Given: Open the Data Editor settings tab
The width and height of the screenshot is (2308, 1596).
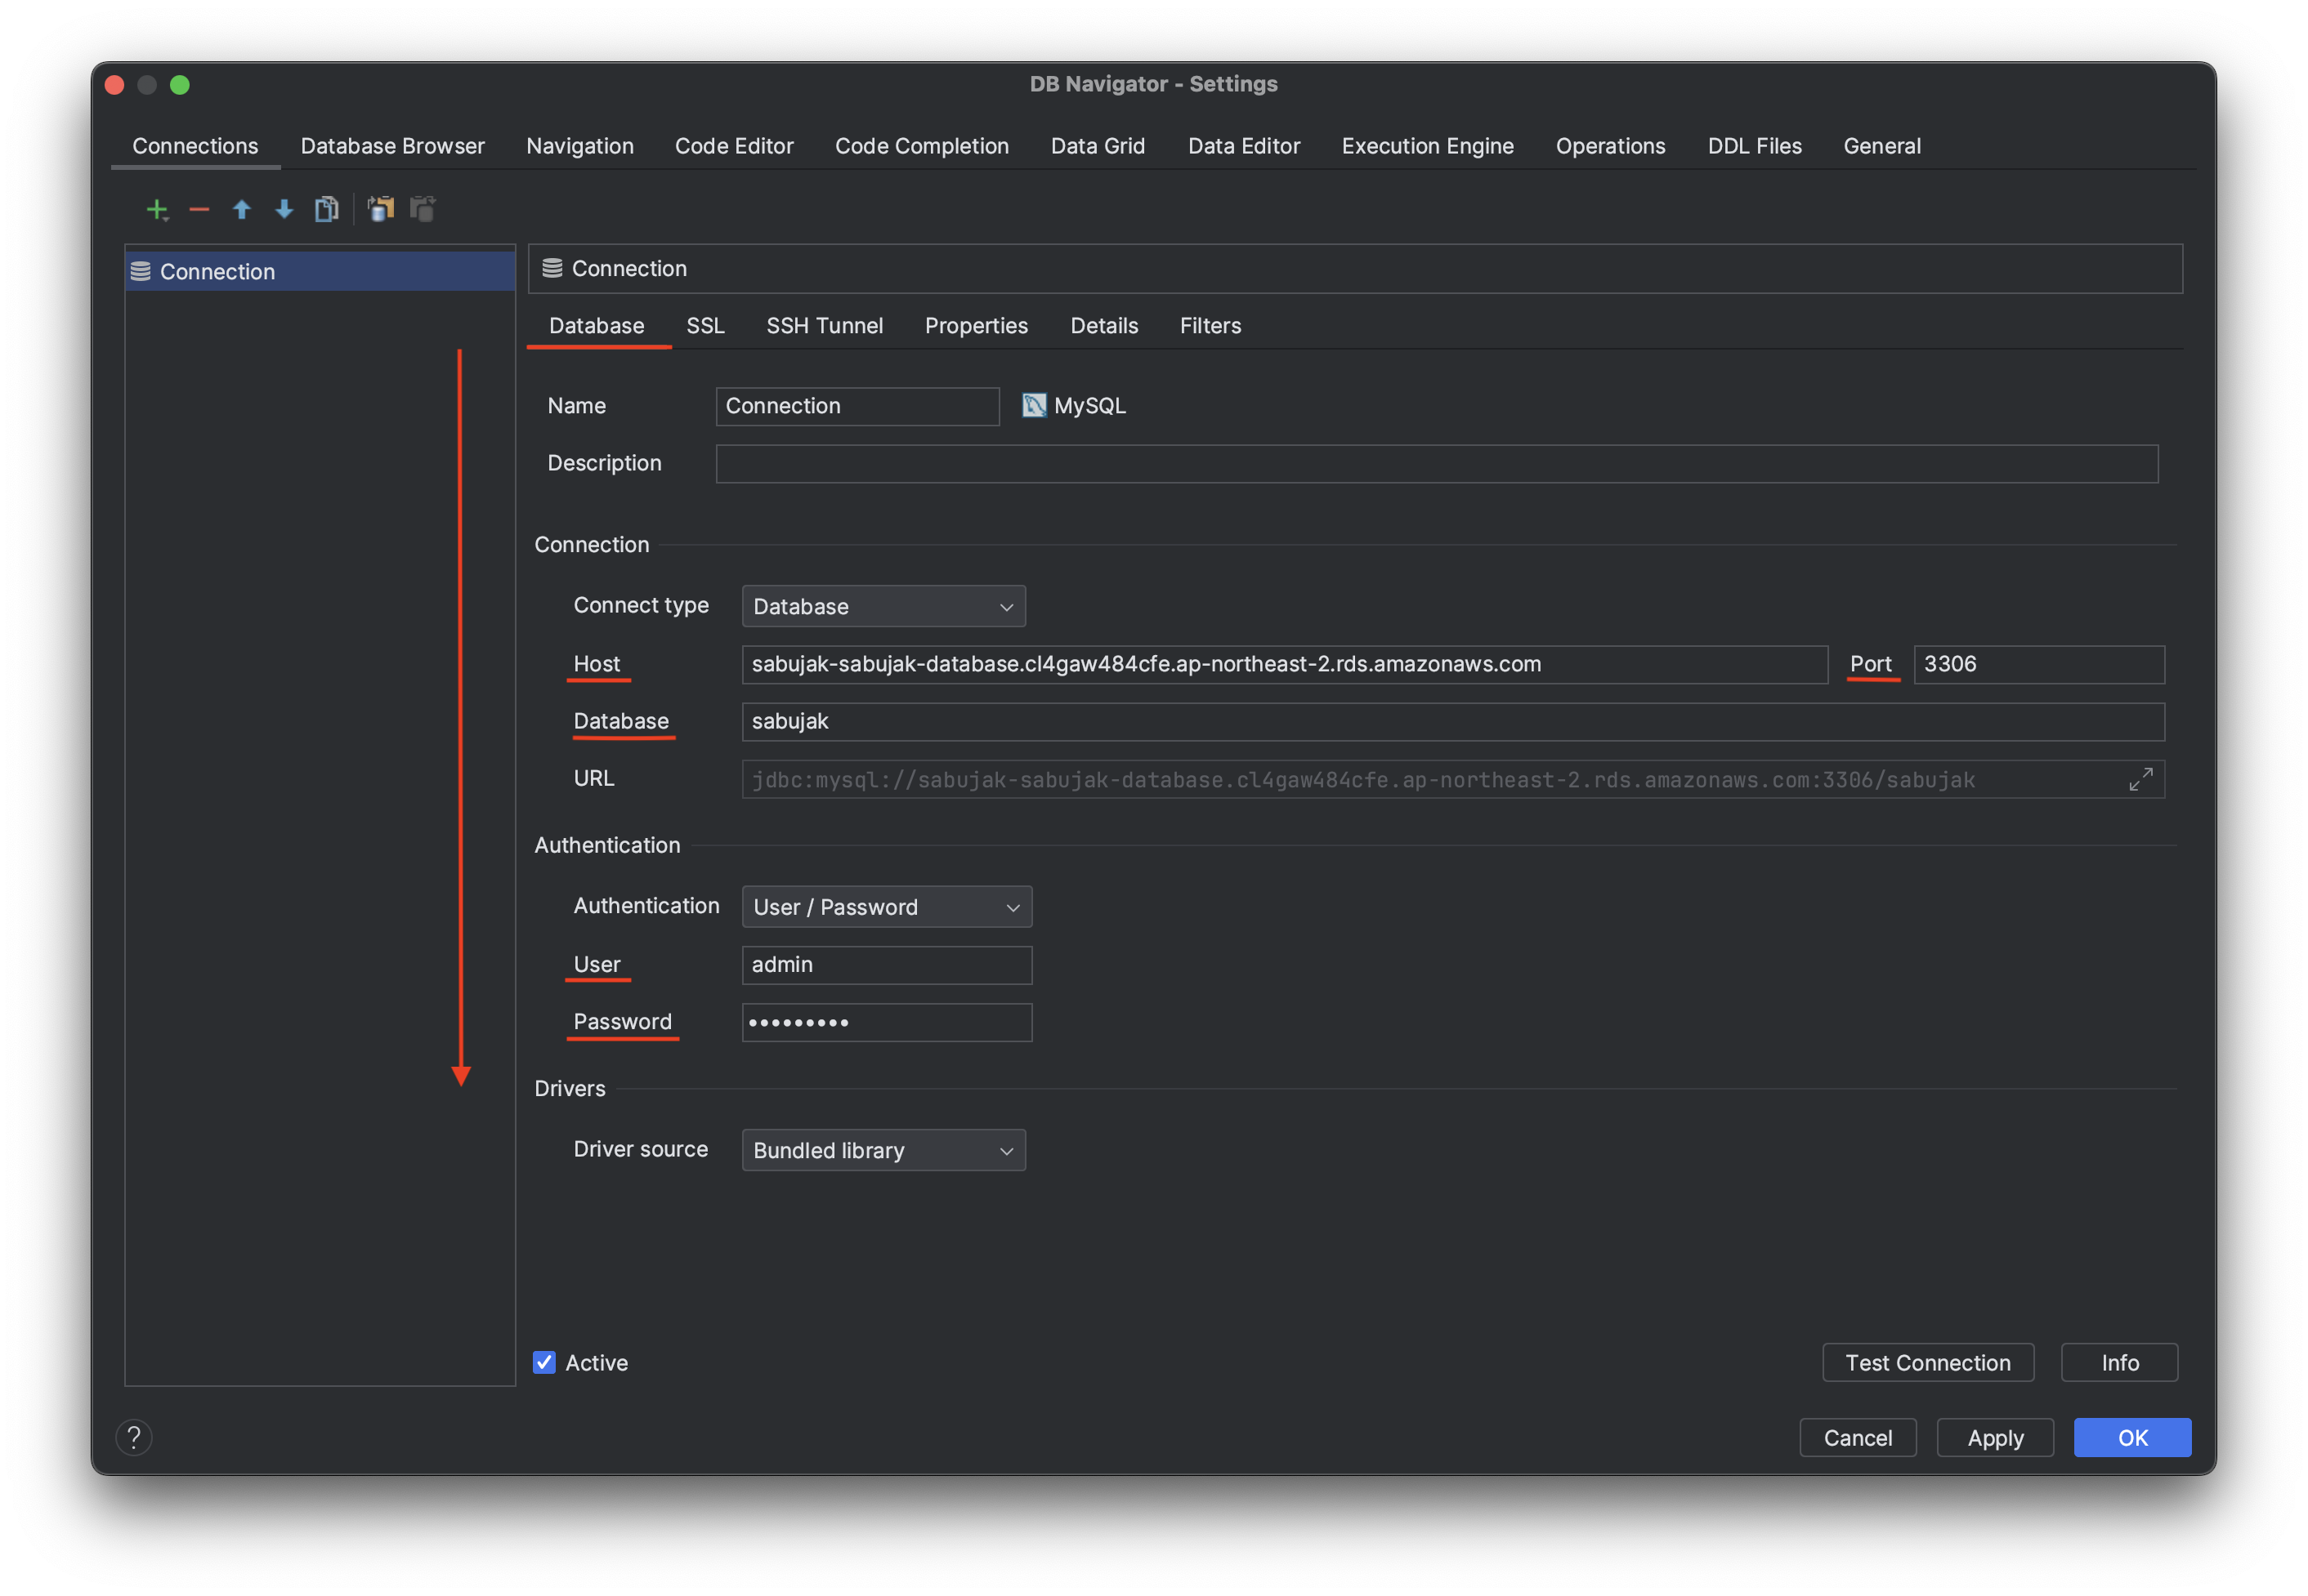Looking at the screenshot, I should [x=1244, y=146].
